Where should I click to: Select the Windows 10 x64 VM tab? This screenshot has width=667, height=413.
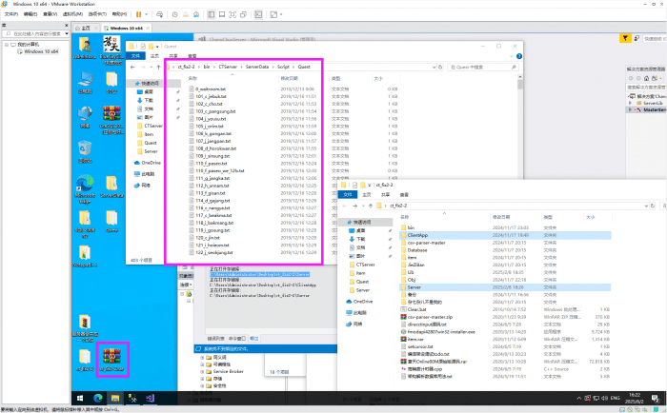(x=127, y=28)
